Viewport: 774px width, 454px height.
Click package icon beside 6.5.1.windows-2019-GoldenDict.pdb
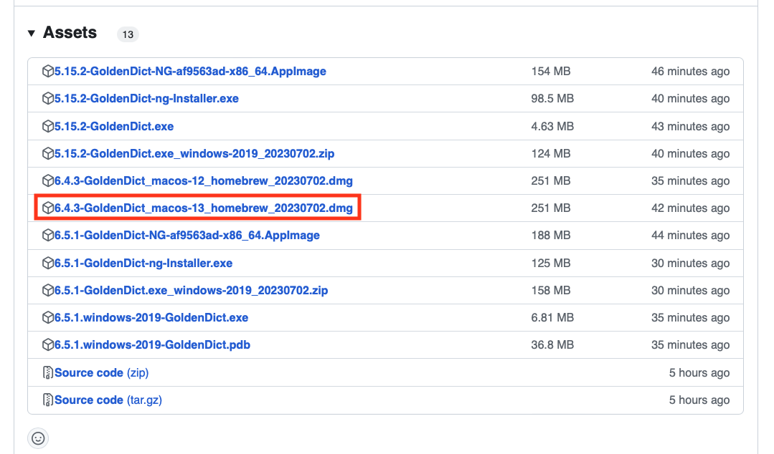point(48,344)
